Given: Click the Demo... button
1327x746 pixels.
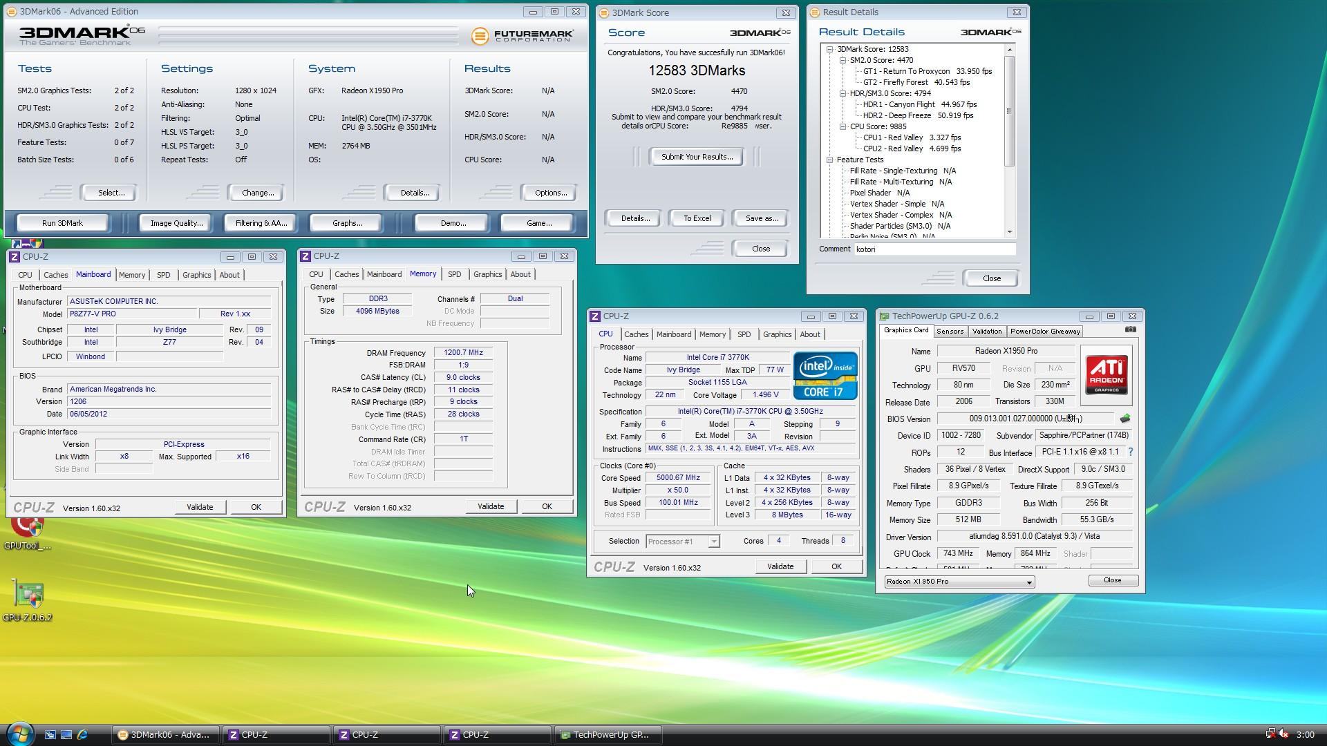Looking at the screenshot, I should pos(453,223).
